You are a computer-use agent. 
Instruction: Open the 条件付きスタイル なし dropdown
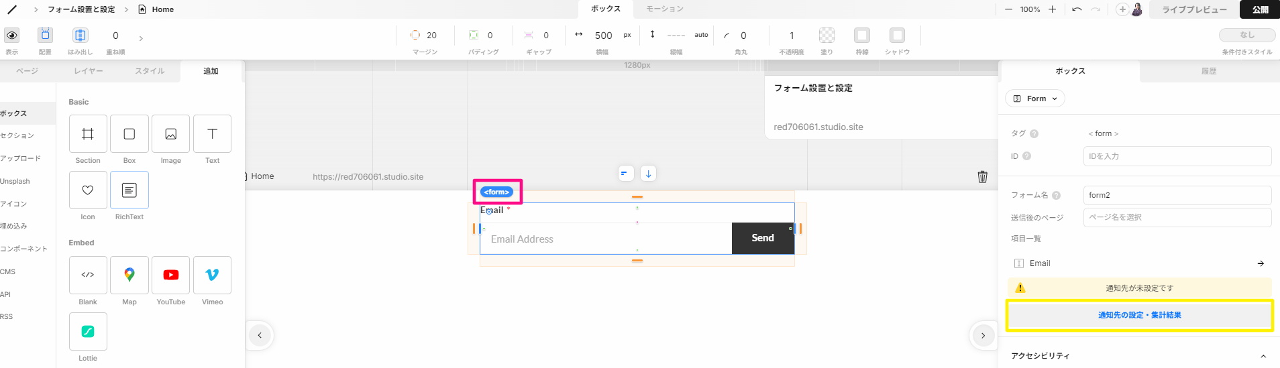[x=1246, y=35]
